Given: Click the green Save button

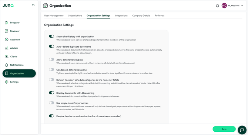Looking at the screenshot, I should click(224, 129).
